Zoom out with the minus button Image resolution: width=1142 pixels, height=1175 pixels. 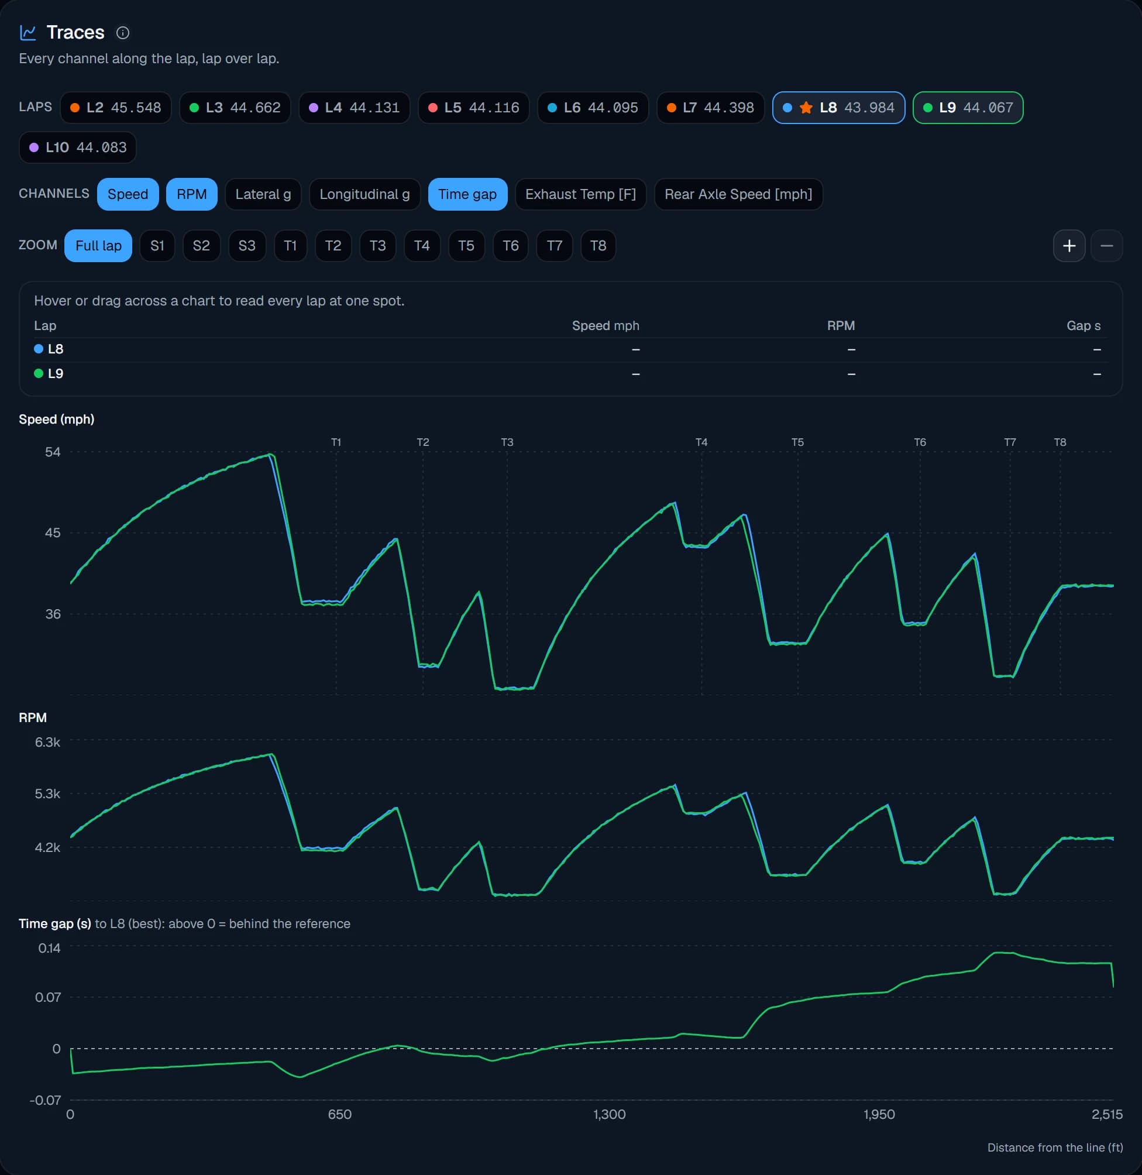click(1106, 245)
